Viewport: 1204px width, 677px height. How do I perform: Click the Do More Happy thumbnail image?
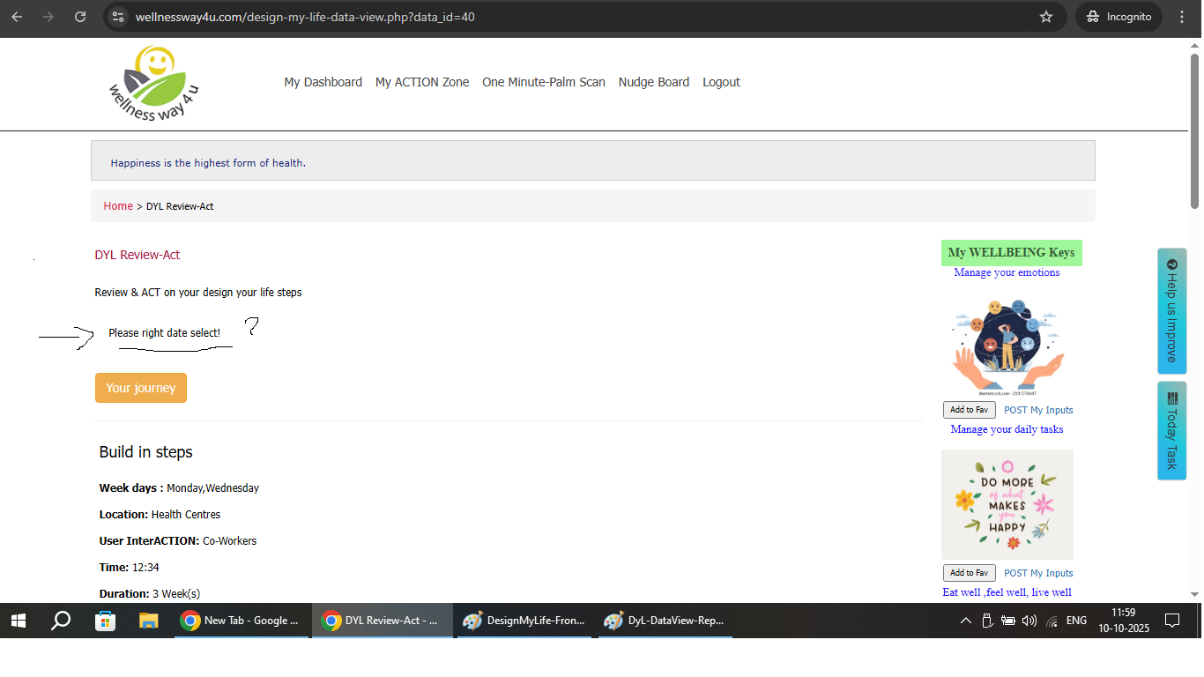coord(1007,504)
